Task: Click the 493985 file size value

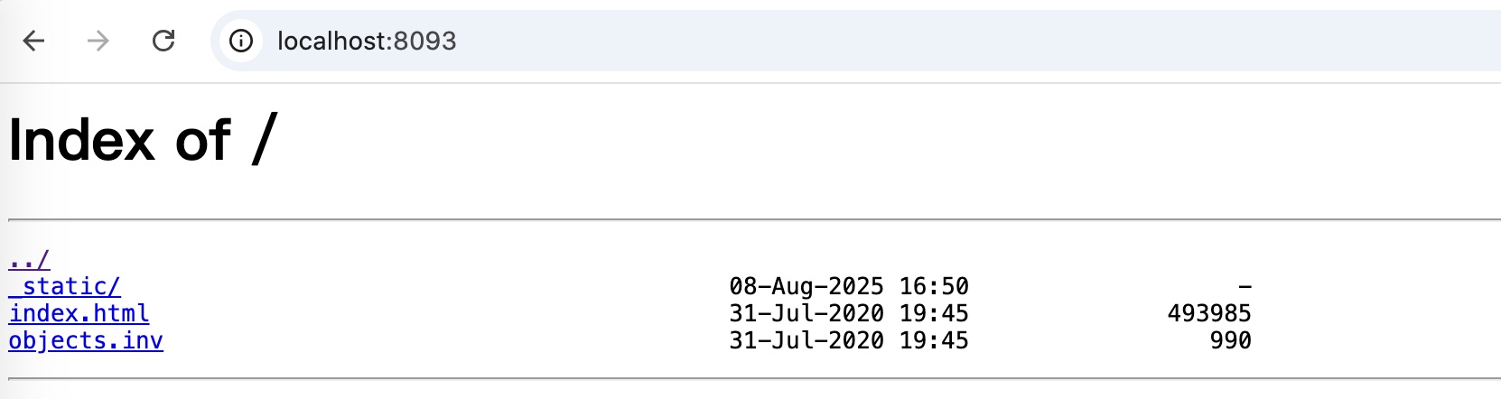Action: point(1209,313)
